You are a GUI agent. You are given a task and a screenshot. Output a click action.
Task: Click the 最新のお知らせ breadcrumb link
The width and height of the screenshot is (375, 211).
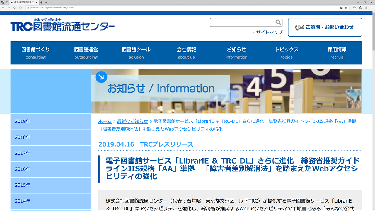pos(132,121)
